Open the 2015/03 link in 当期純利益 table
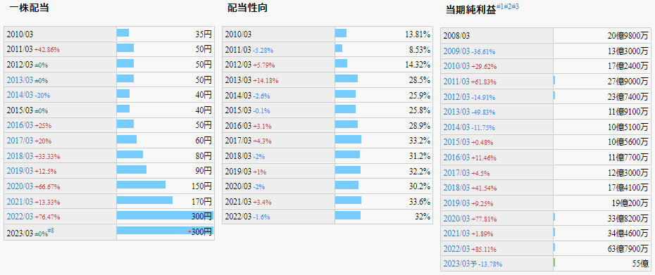 (x=456, y=143)
